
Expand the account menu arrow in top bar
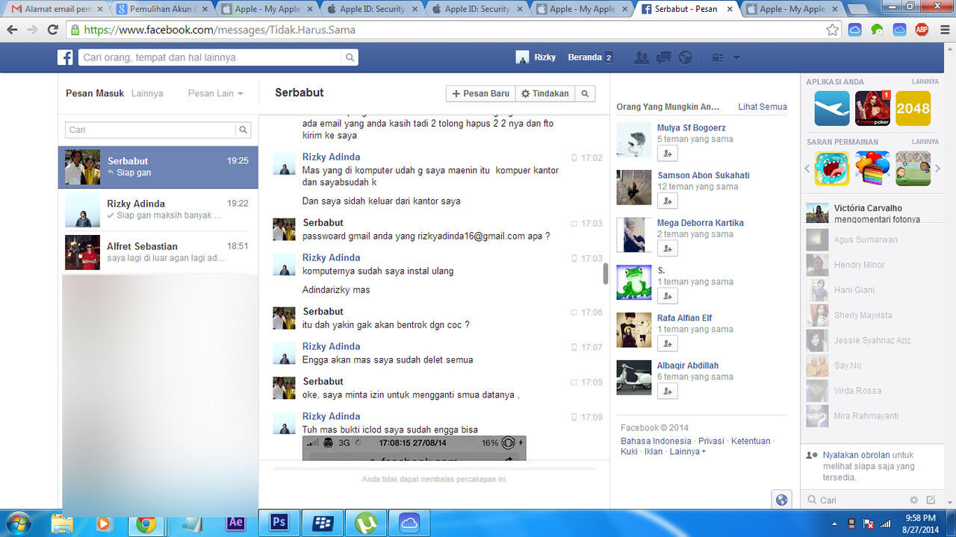pyautogui.click(x=736, y=57)
